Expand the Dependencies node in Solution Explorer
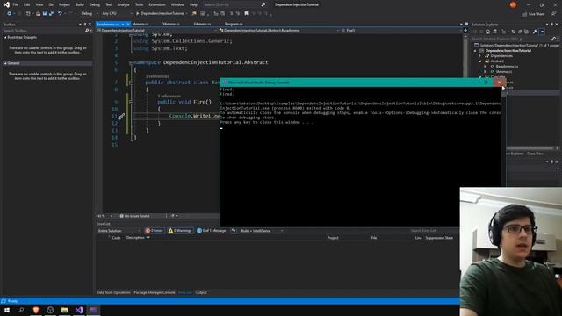This screenshot has height=316, width=562. (480, 56)
